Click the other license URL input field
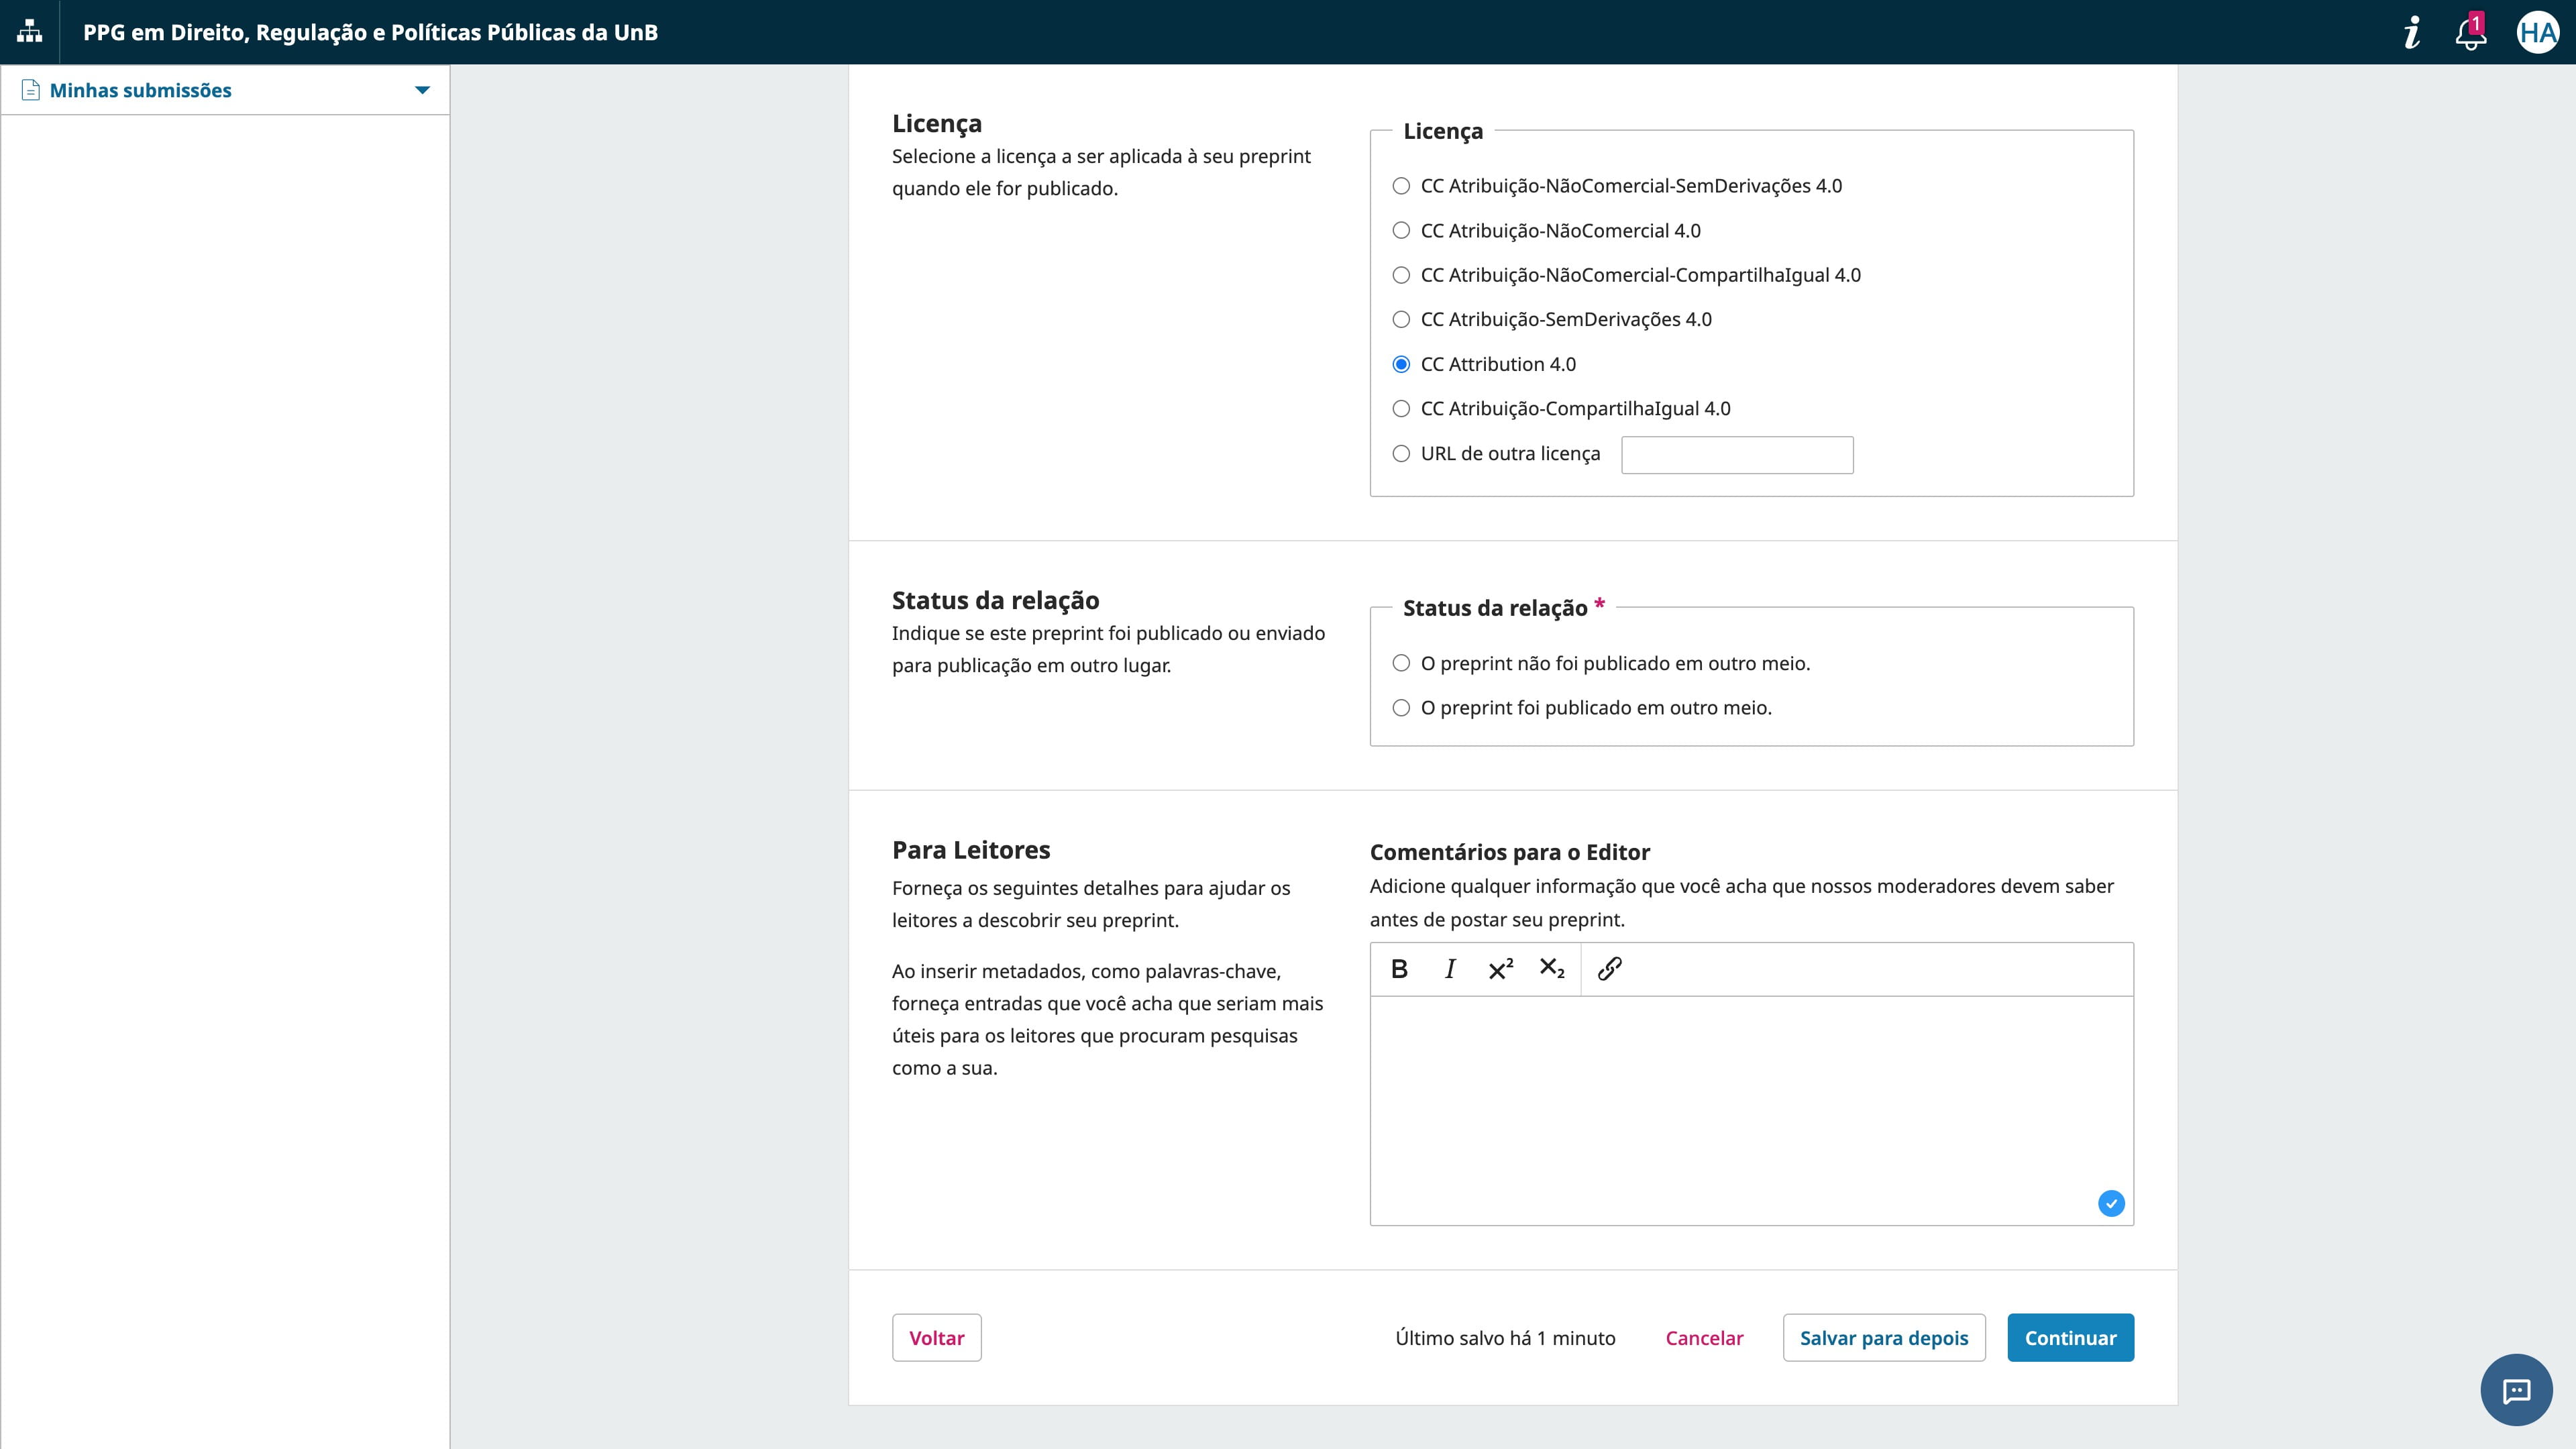 tap(1737, 455)
